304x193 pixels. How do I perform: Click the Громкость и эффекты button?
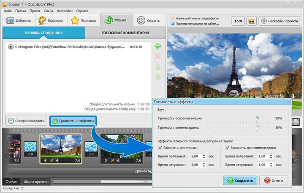click(73, 121)
